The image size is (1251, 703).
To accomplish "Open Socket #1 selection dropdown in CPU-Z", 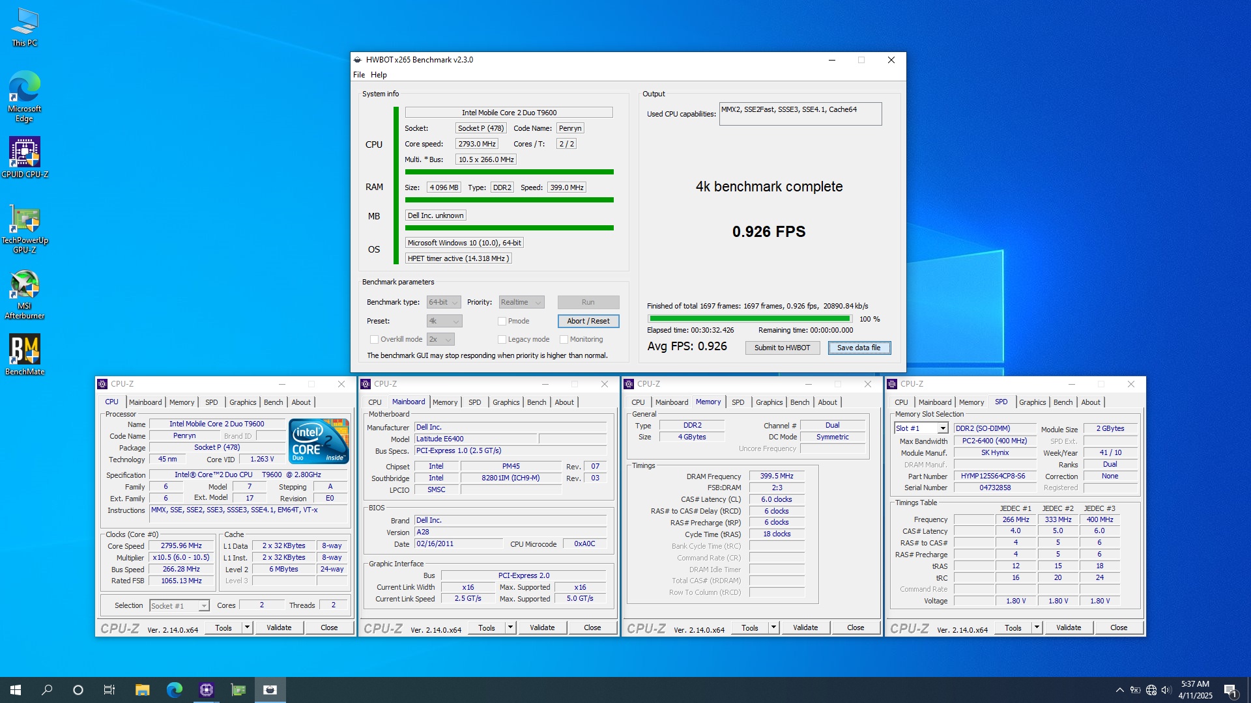I will tap(179, 605).
